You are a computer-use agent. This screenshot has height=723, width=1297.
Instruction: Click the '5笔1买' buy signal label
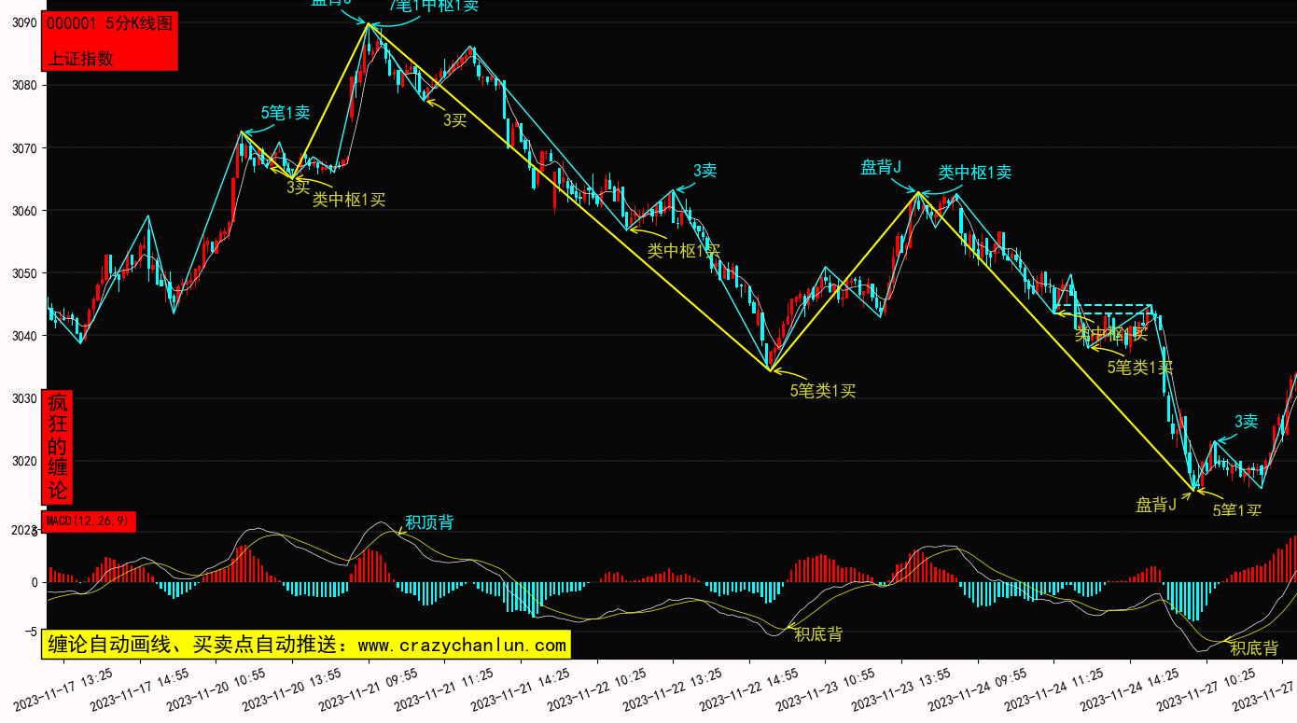1237,510
